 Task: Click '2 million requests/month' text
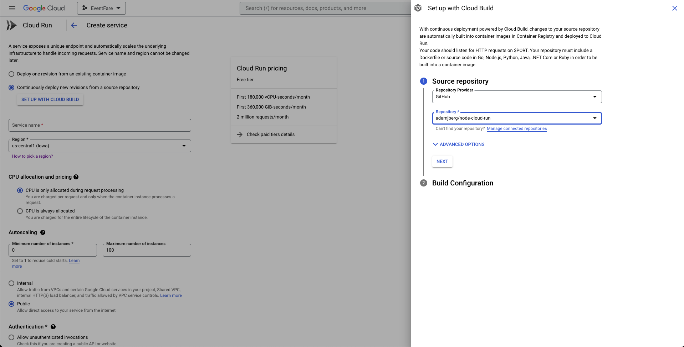pyautogui.click(x=262, y=117)
